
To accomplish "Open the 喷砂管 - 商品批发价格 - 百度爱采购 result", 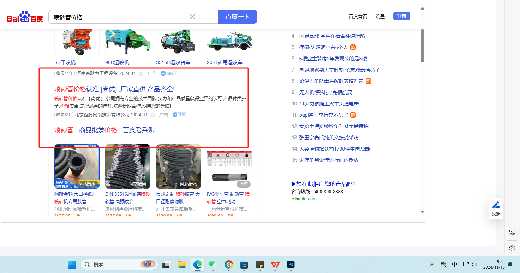I will point(104,130).
